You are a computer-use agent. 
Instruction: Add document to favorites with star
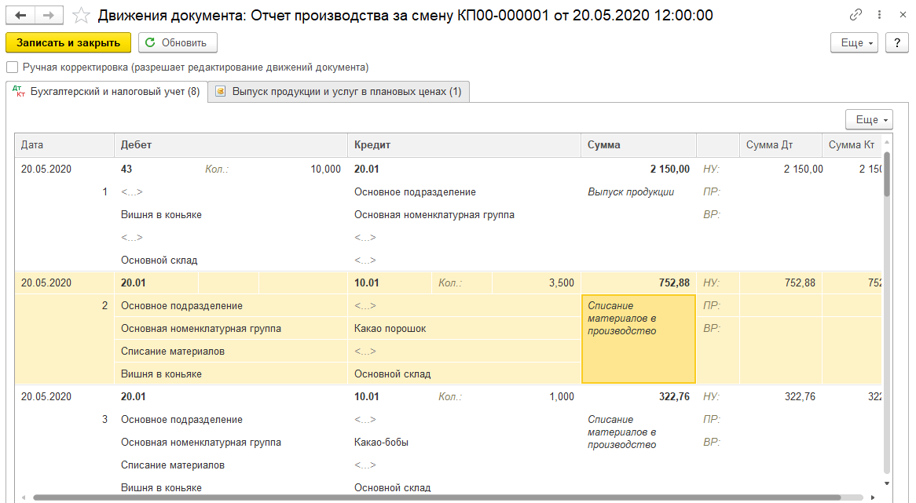(x=80, y=15)
